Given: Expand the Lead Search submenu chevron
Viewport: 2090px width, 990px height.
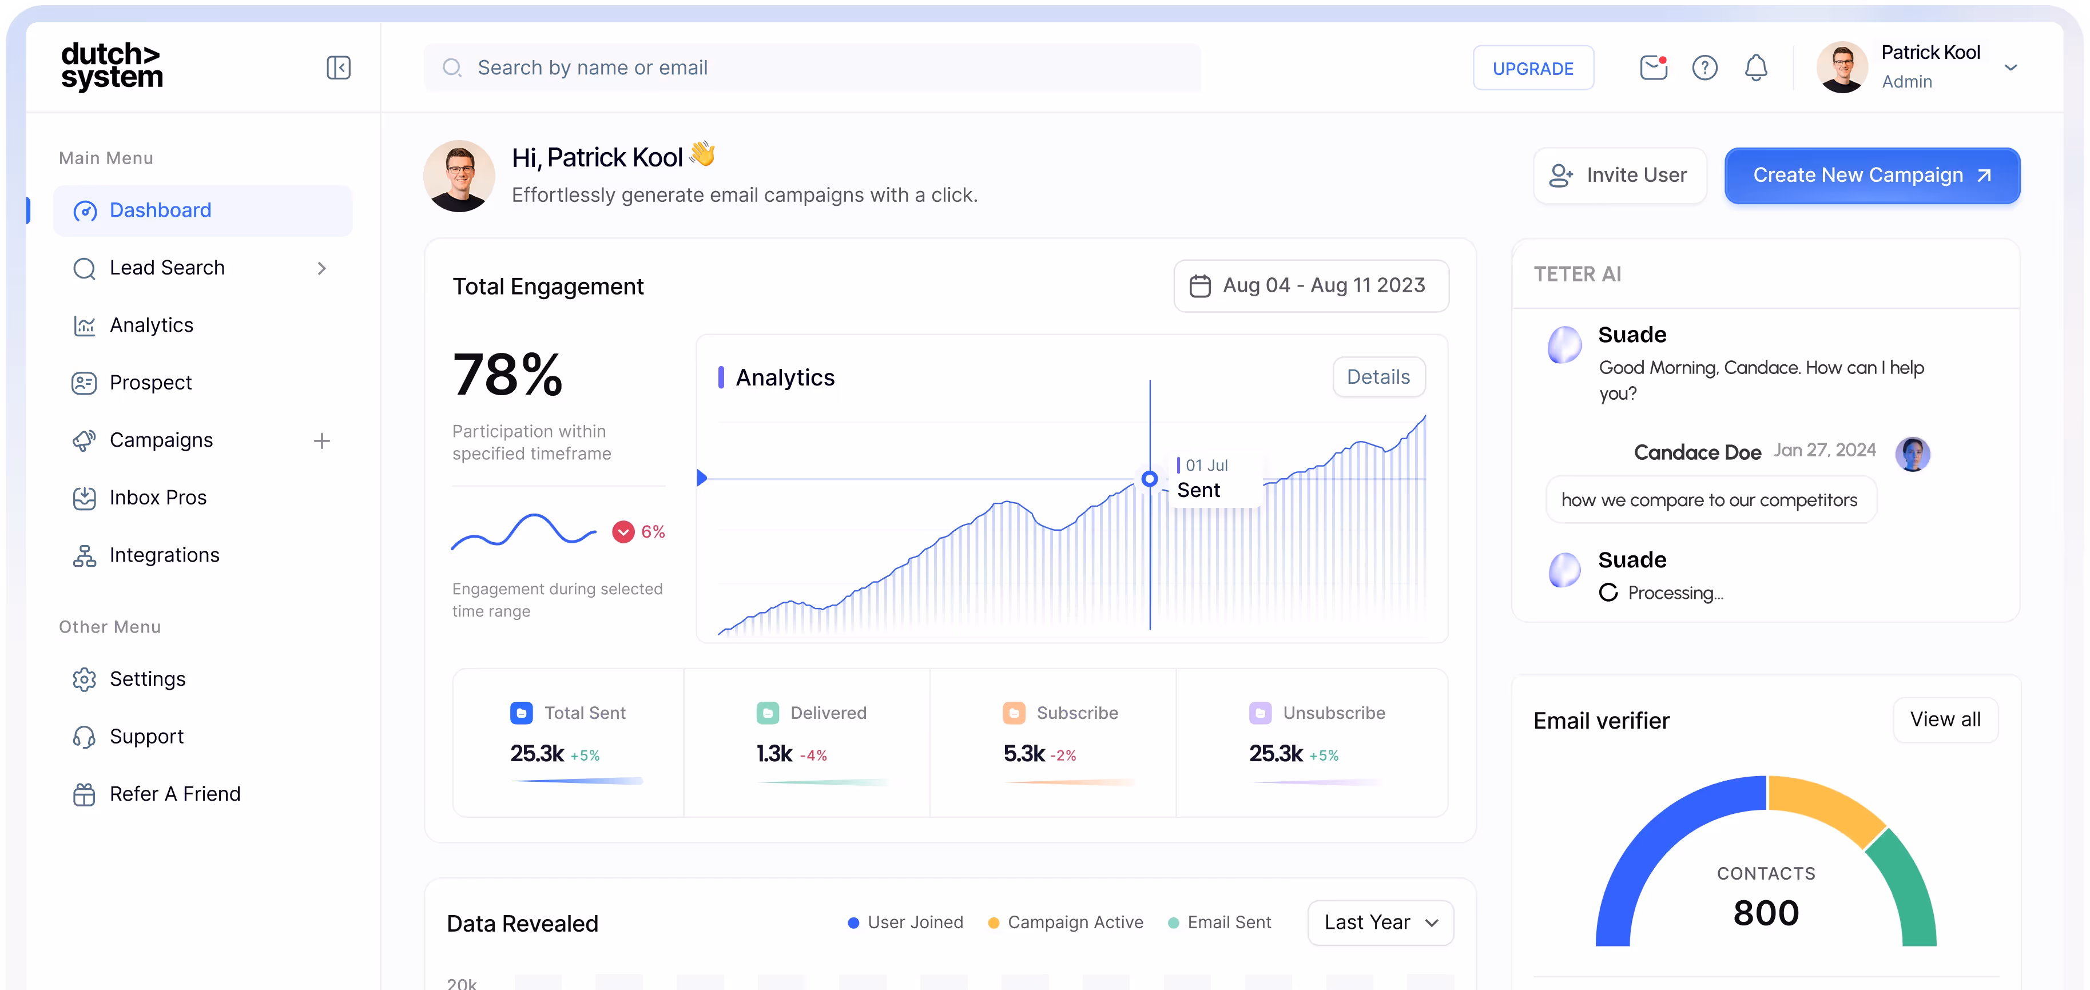Looking at the screenshot, I should pos(322,269).
